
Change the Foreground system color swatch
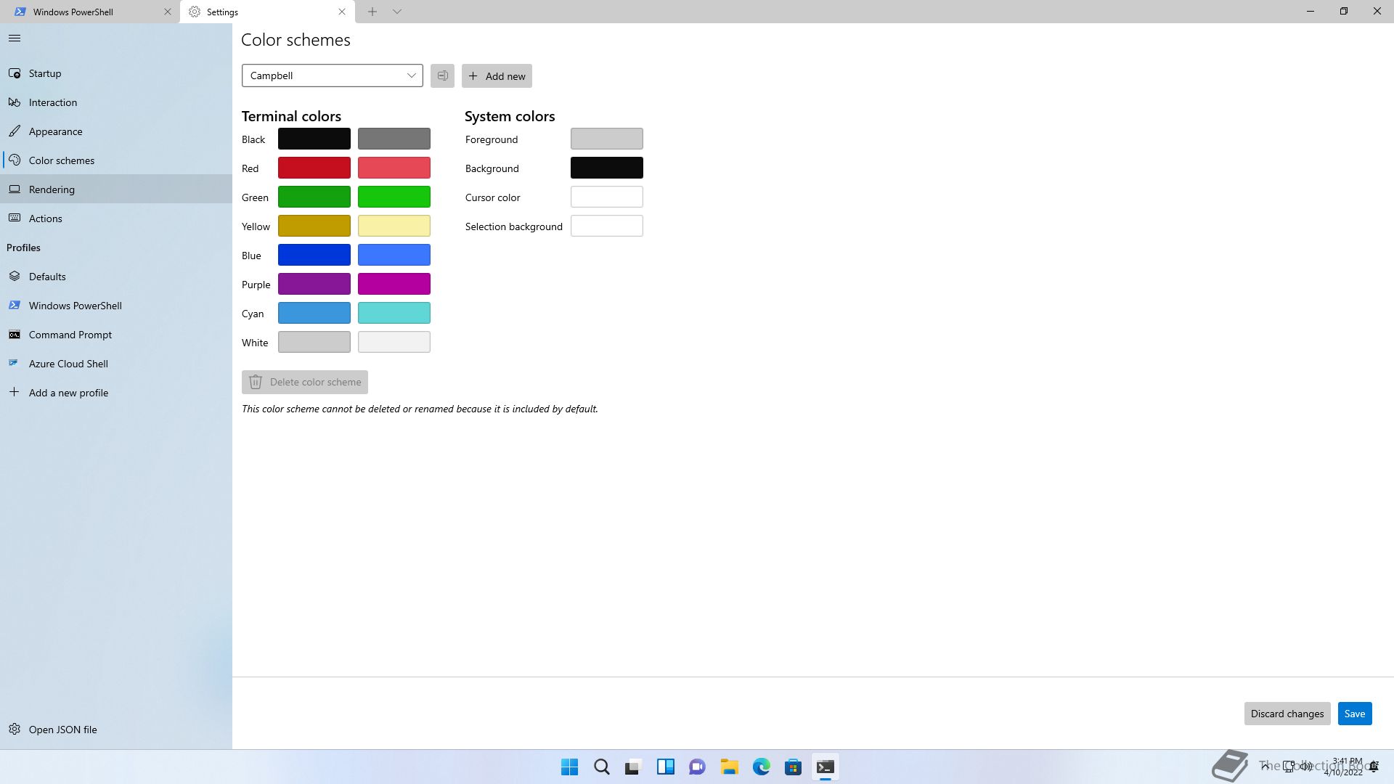[607, 139]
